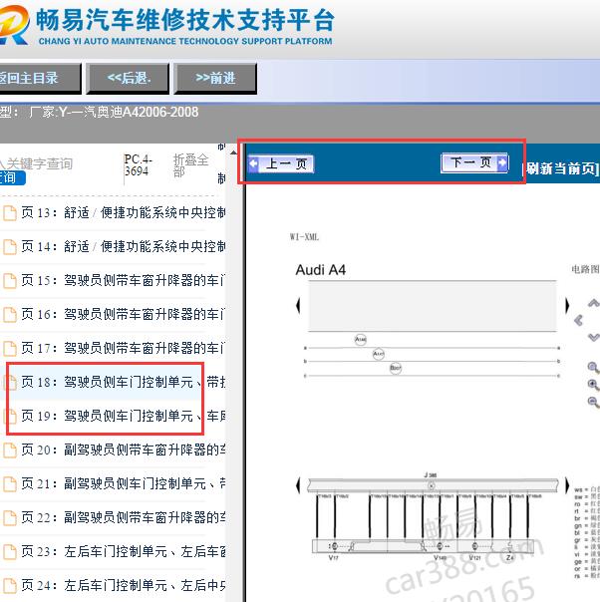Open 页 13: 舒适/便捷功能系统中央控制
Viewport: 600px width, 602px height.
123,212
